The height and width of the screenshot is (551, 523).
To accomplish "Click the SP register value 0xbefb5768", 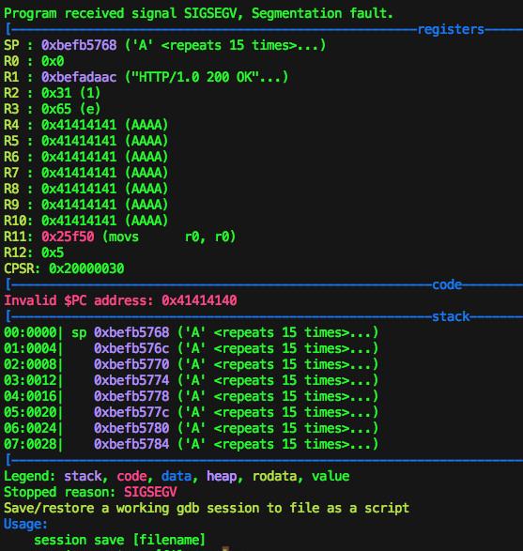I will pos(79,45).
